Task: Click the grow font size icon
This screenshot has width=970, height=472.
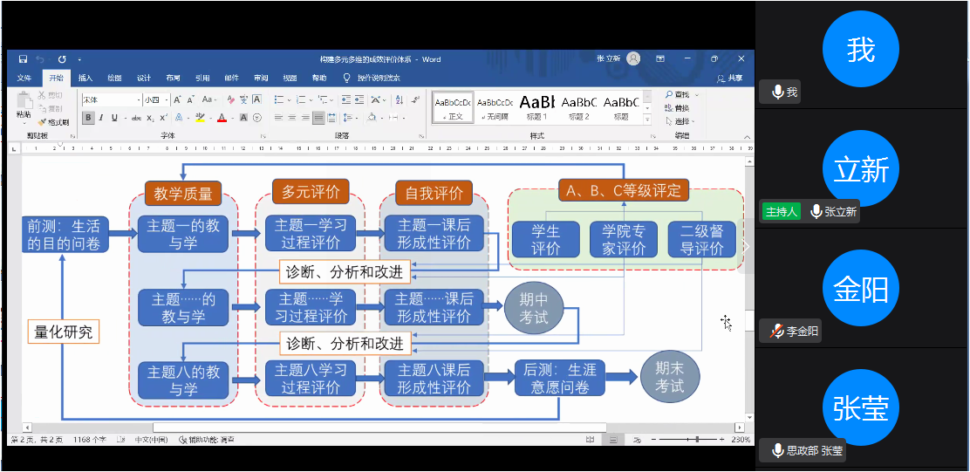Action: (178, 100)
